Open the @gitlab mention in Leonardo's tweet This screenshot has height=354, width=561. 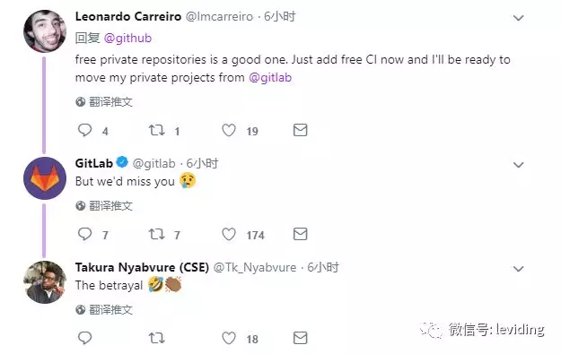(x=270, y=77)
